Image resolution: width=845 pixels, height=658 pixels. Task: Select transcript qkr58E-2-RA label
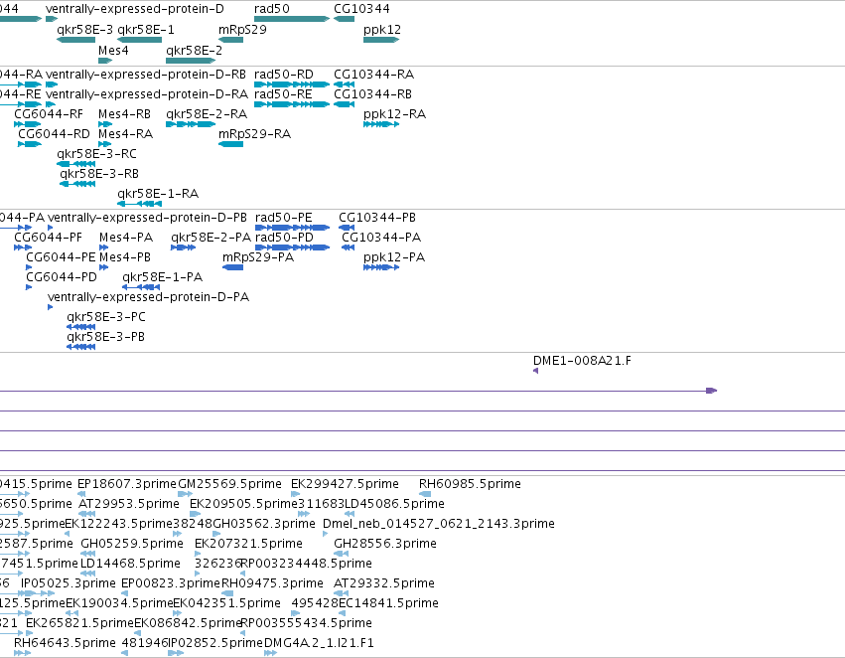coord(207,114)
